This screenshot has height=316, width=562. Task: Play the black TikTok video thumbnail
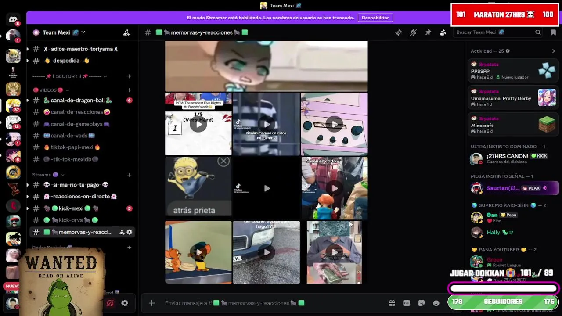point(267,188)
